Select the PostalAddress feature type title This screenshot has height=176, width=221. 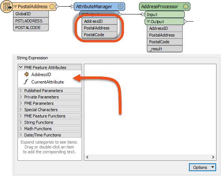click(x=33, y=6)
